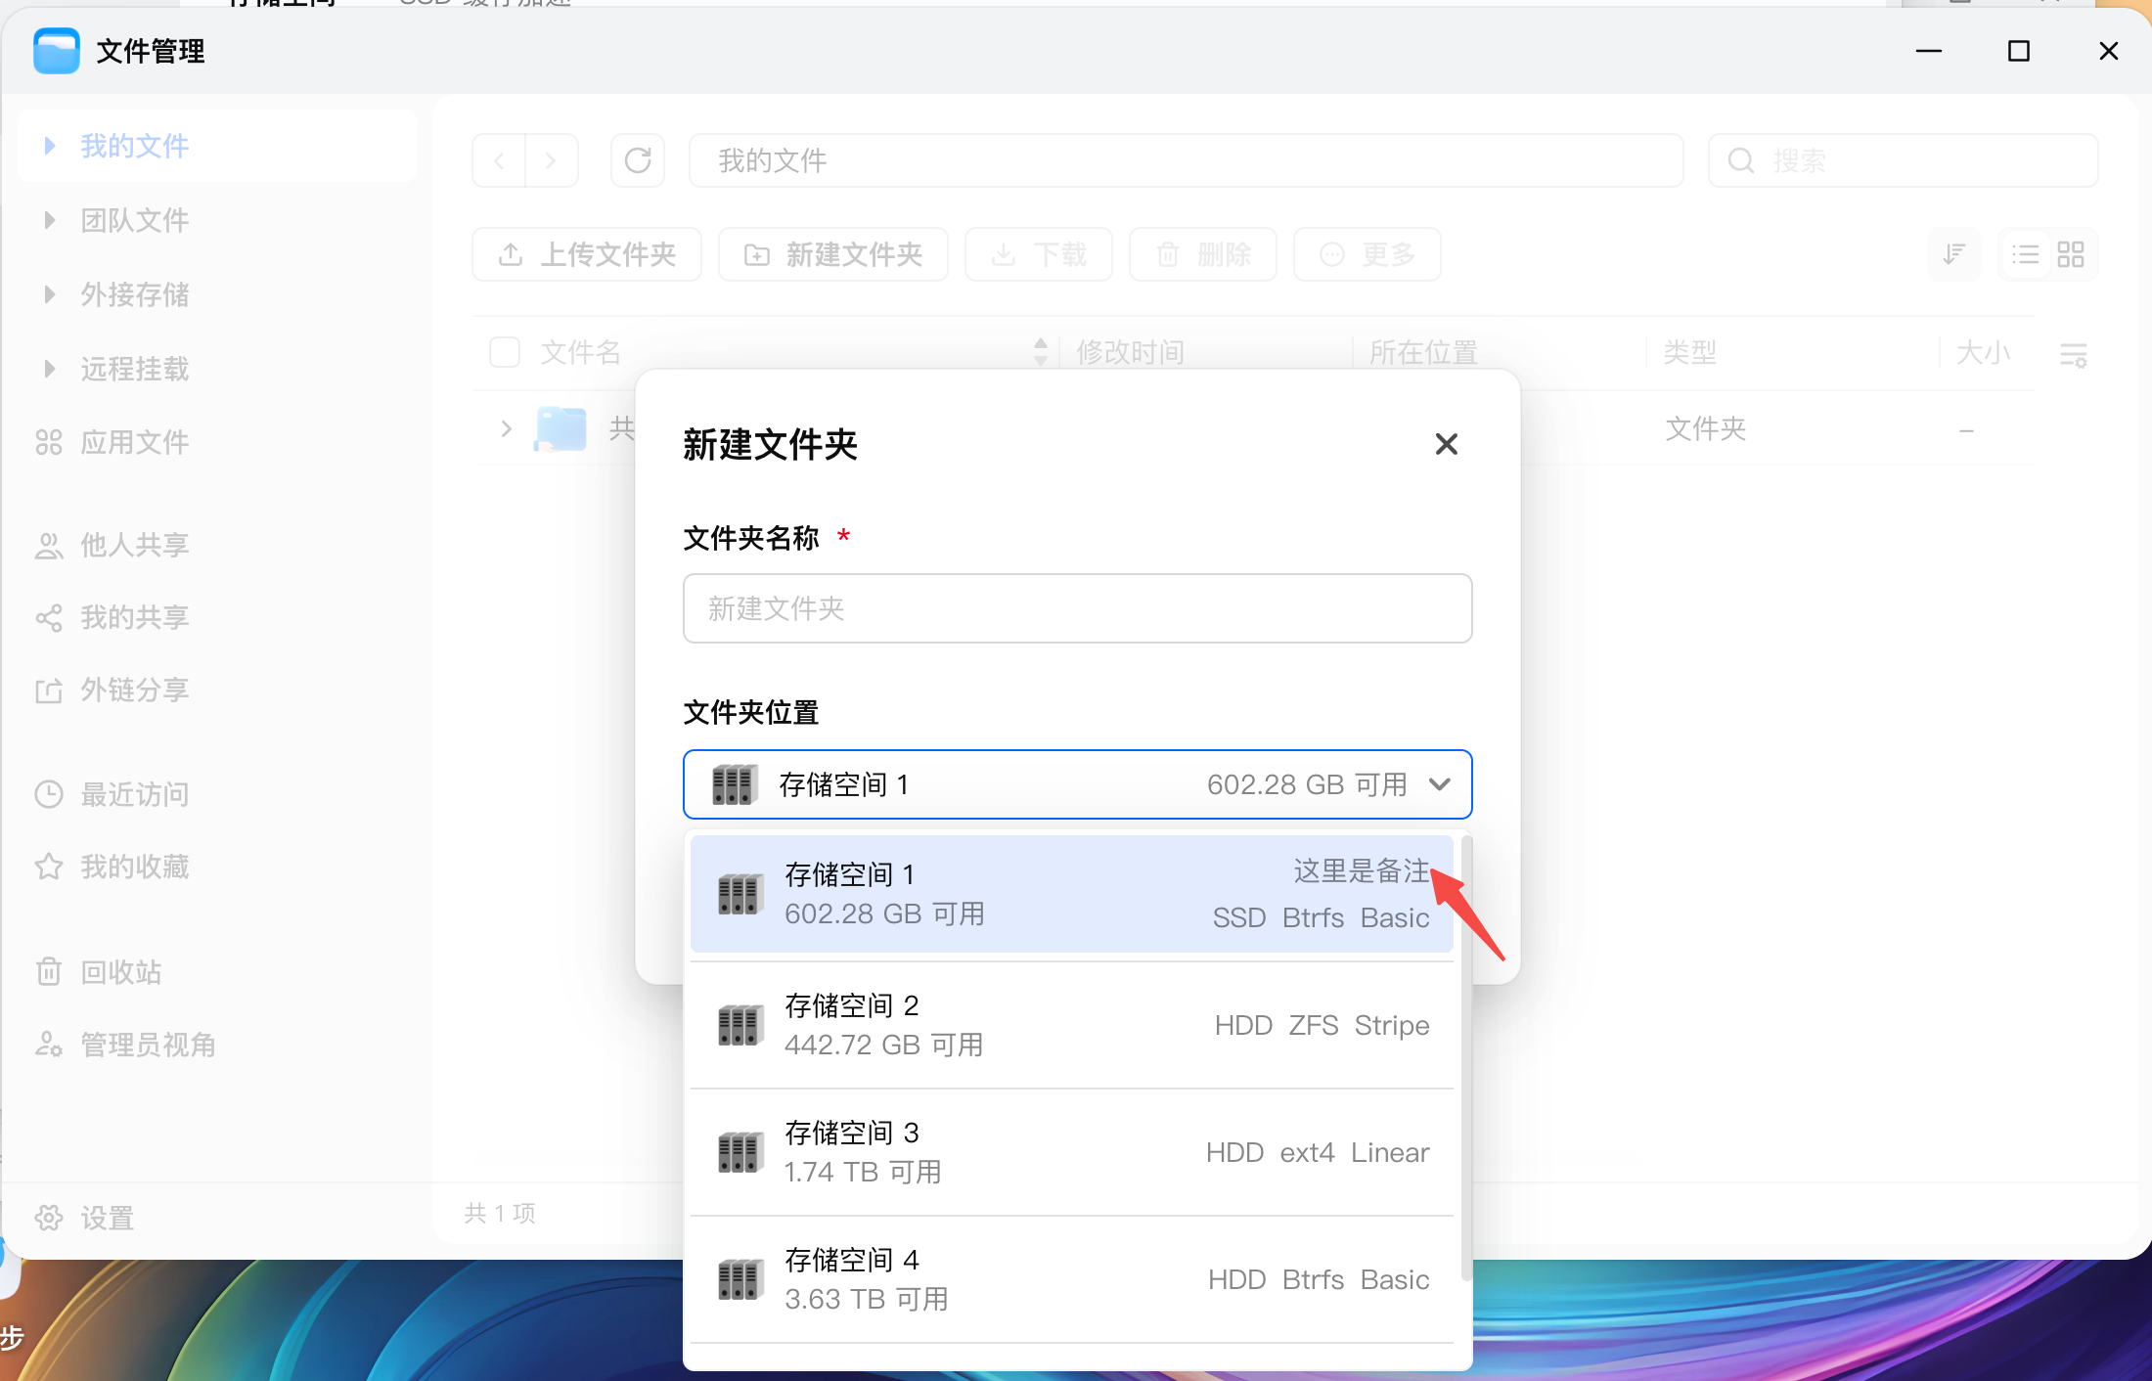
Task: Close the 文件管理 window
Action: tap(2109, 51)
